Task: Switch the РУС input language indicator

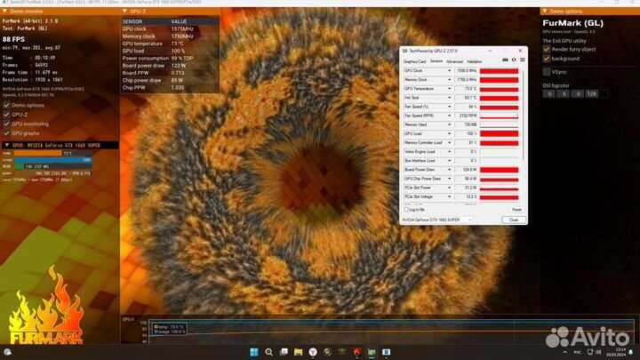Action: tap(578, 352)
